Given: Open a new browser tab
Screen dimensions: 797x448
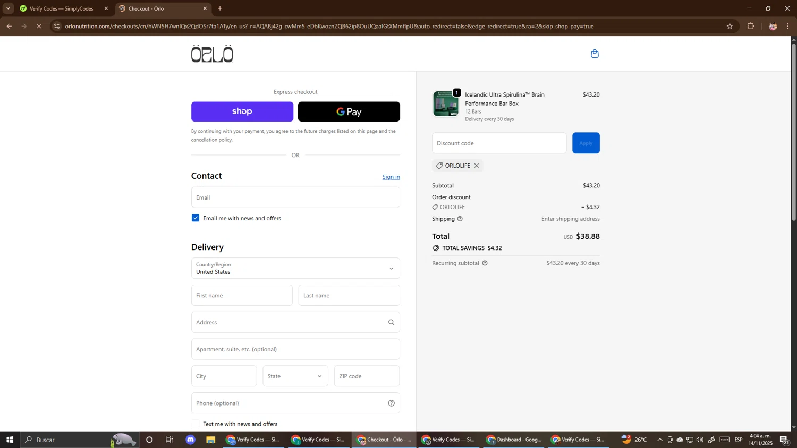Looking at the screenshot, I should point(220,8).
